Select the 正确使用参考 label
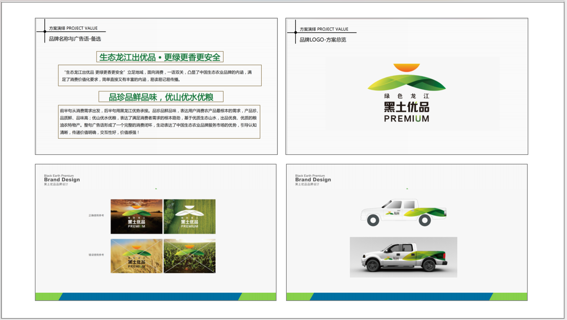 point(96,216)
